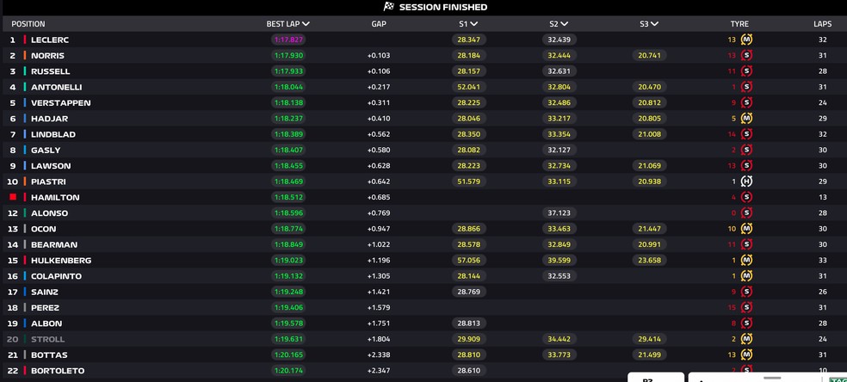The image size is (847, 382).
Task: Click the red square marker beside Hamilton
Action: point(13,197)
